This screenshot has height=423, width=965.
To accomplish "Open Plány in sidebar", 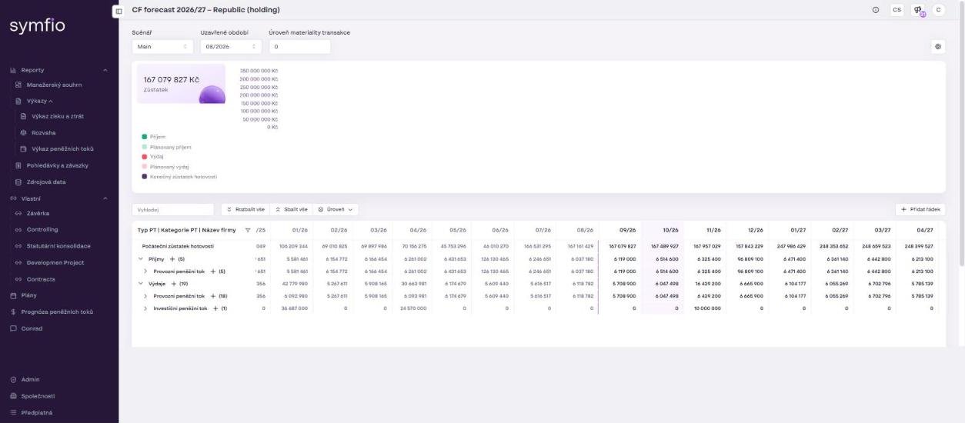I will point(28,295).
